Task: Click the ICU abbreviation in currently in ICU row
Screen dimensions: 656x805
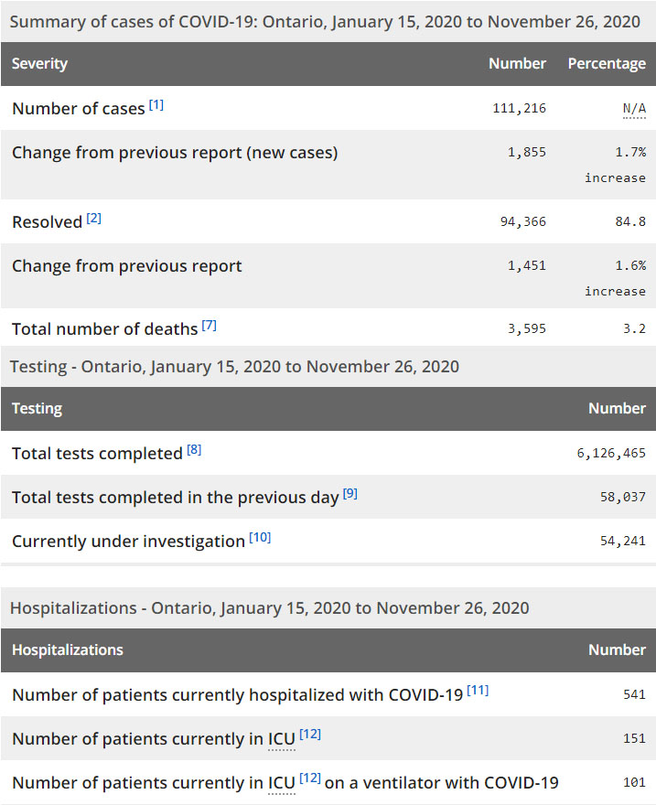Action: pyautogui.click(x=281, y=739)
